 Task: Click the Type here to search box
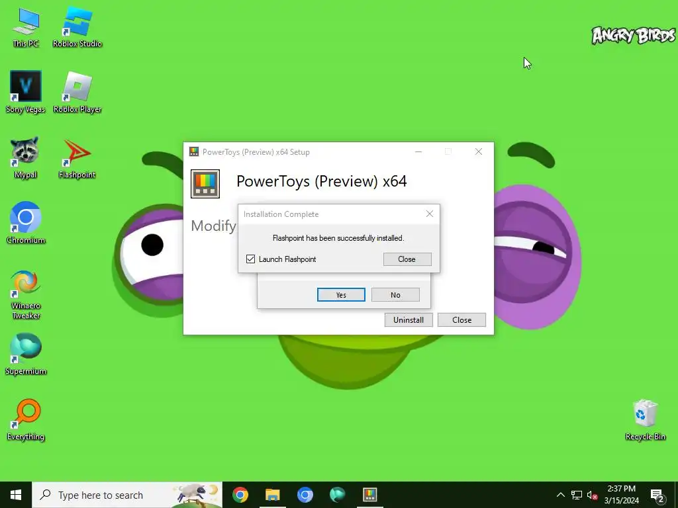[127, 495]
